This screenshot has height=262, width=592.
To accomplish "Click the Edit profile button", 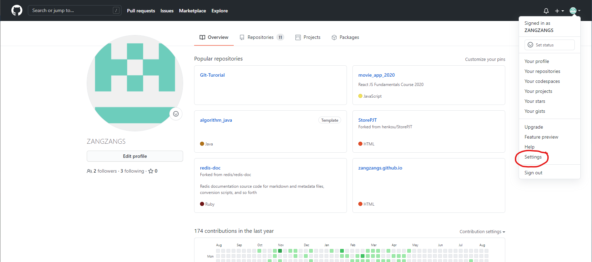I will [x=135, y=156].
